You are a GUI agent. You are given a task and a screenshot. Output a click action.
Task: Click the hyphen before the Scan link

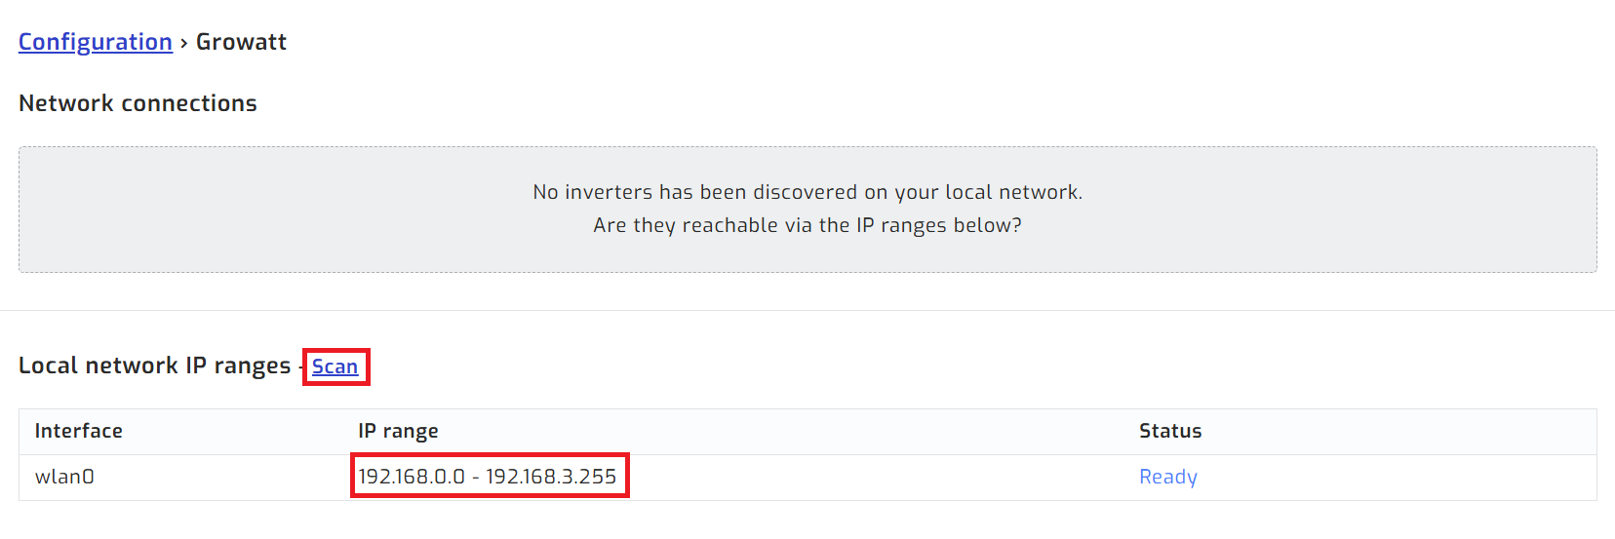(300, 366)
